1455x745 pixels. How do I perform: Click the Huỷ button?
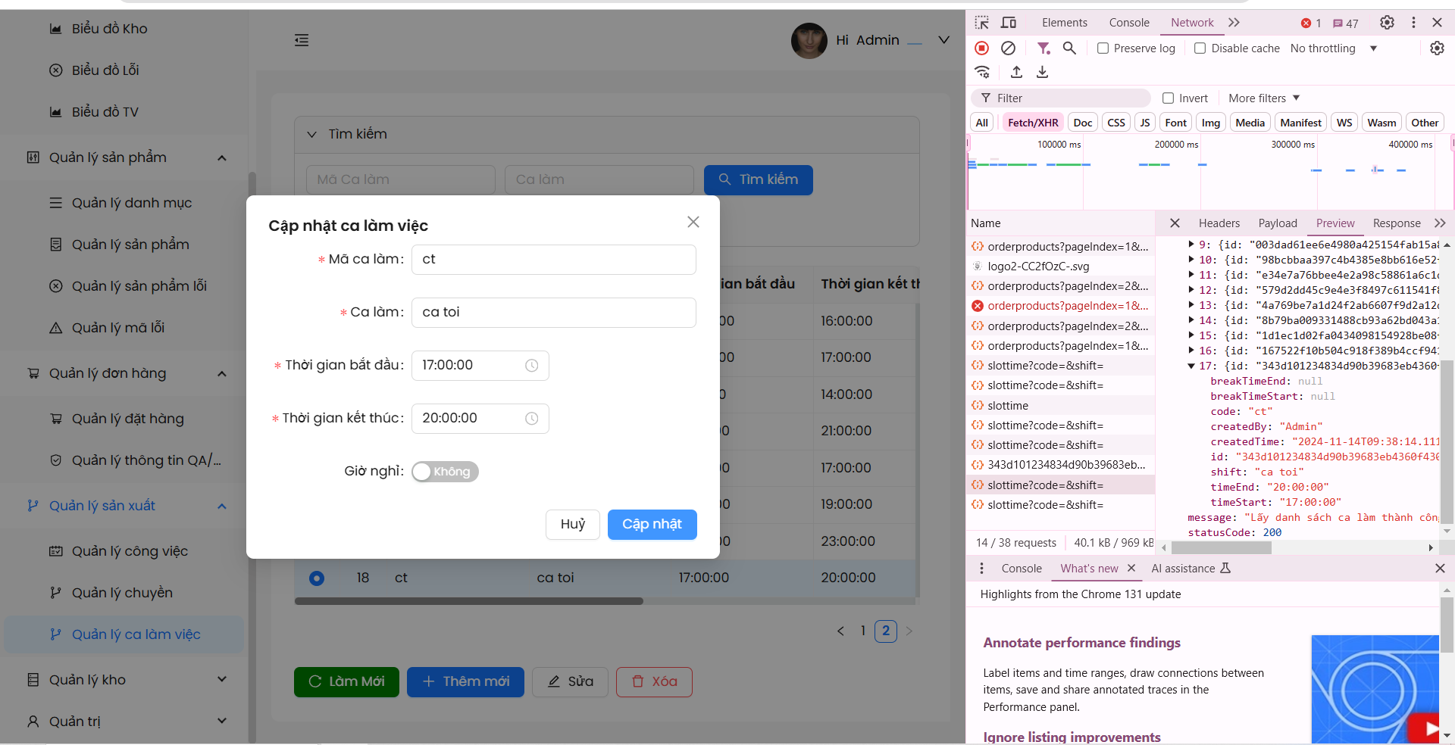[572, 524]
